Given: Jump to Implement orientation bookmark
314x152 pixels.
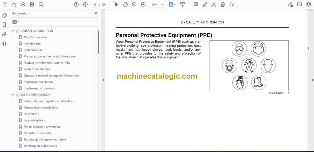Looking at the screenshot, I should (38, 82).
